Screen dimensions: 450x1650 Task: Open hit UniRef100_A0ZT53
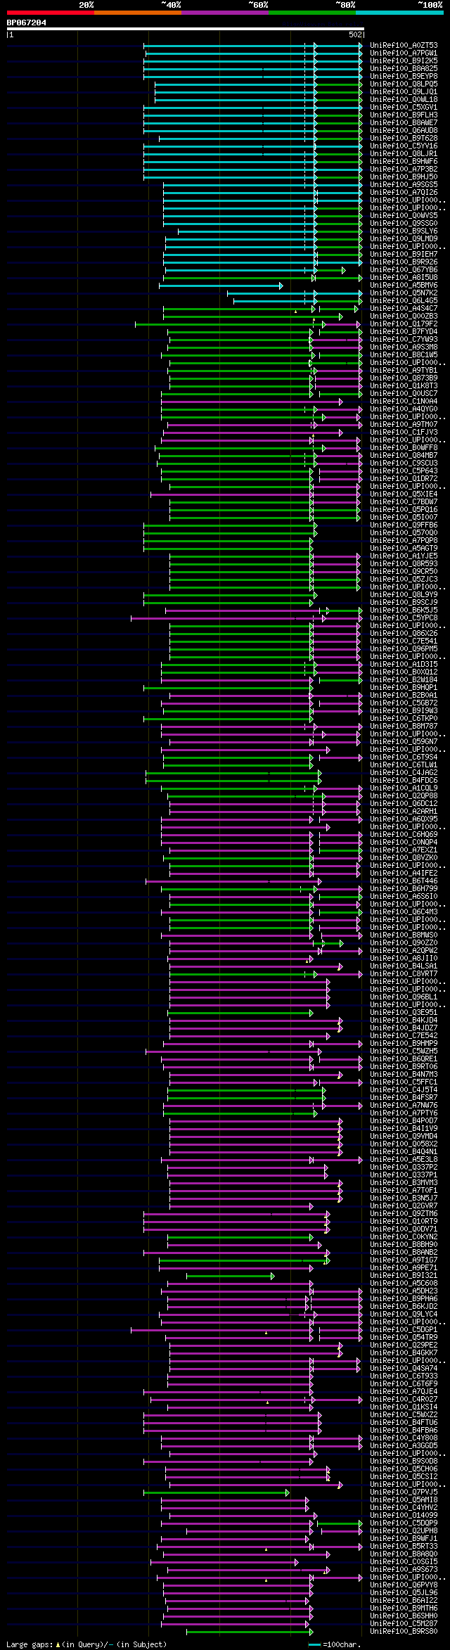pyautogui.click(x=404, y=45)
